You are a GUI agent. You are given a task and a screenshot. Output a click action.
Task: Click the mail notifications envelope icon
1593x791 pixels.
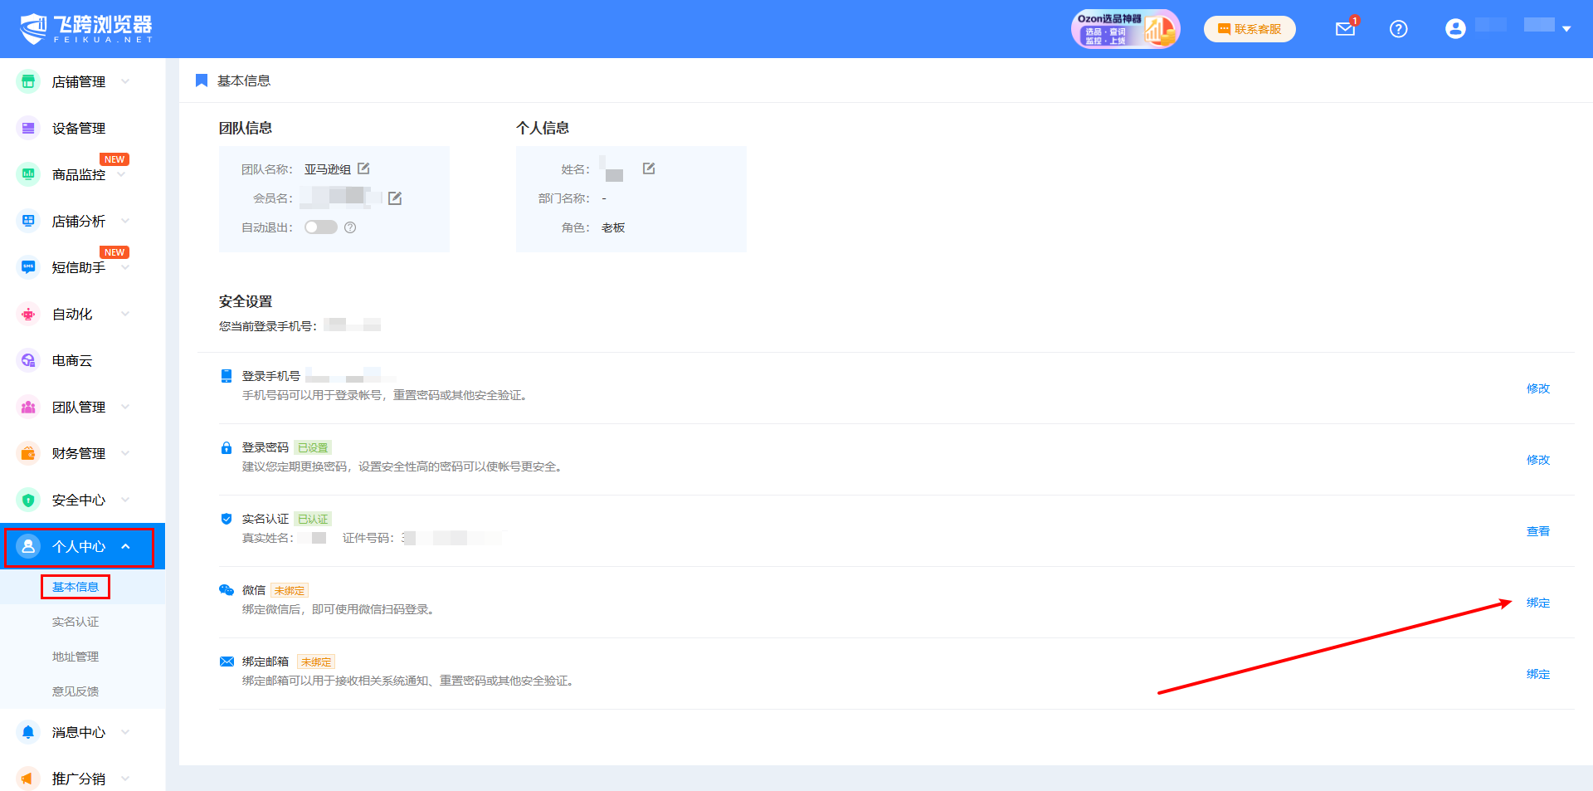point(1345,29)
